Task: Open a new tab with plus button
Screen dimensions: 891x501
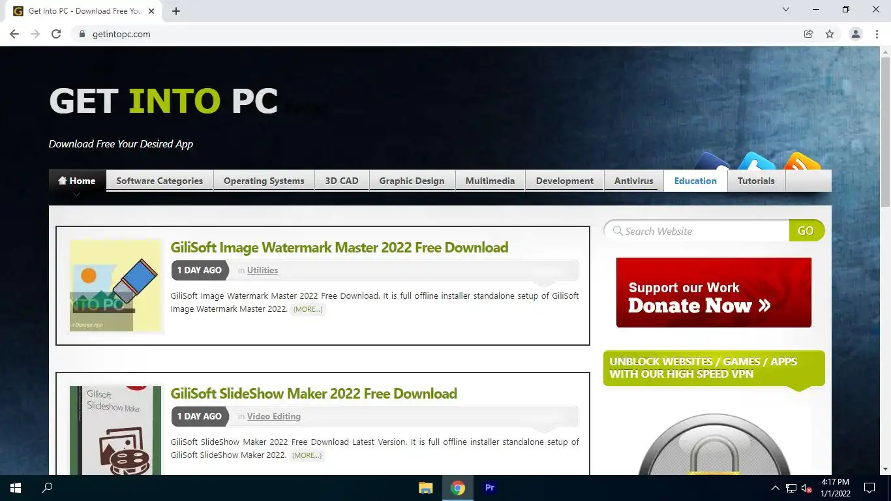Action: [x=176, y=11]
